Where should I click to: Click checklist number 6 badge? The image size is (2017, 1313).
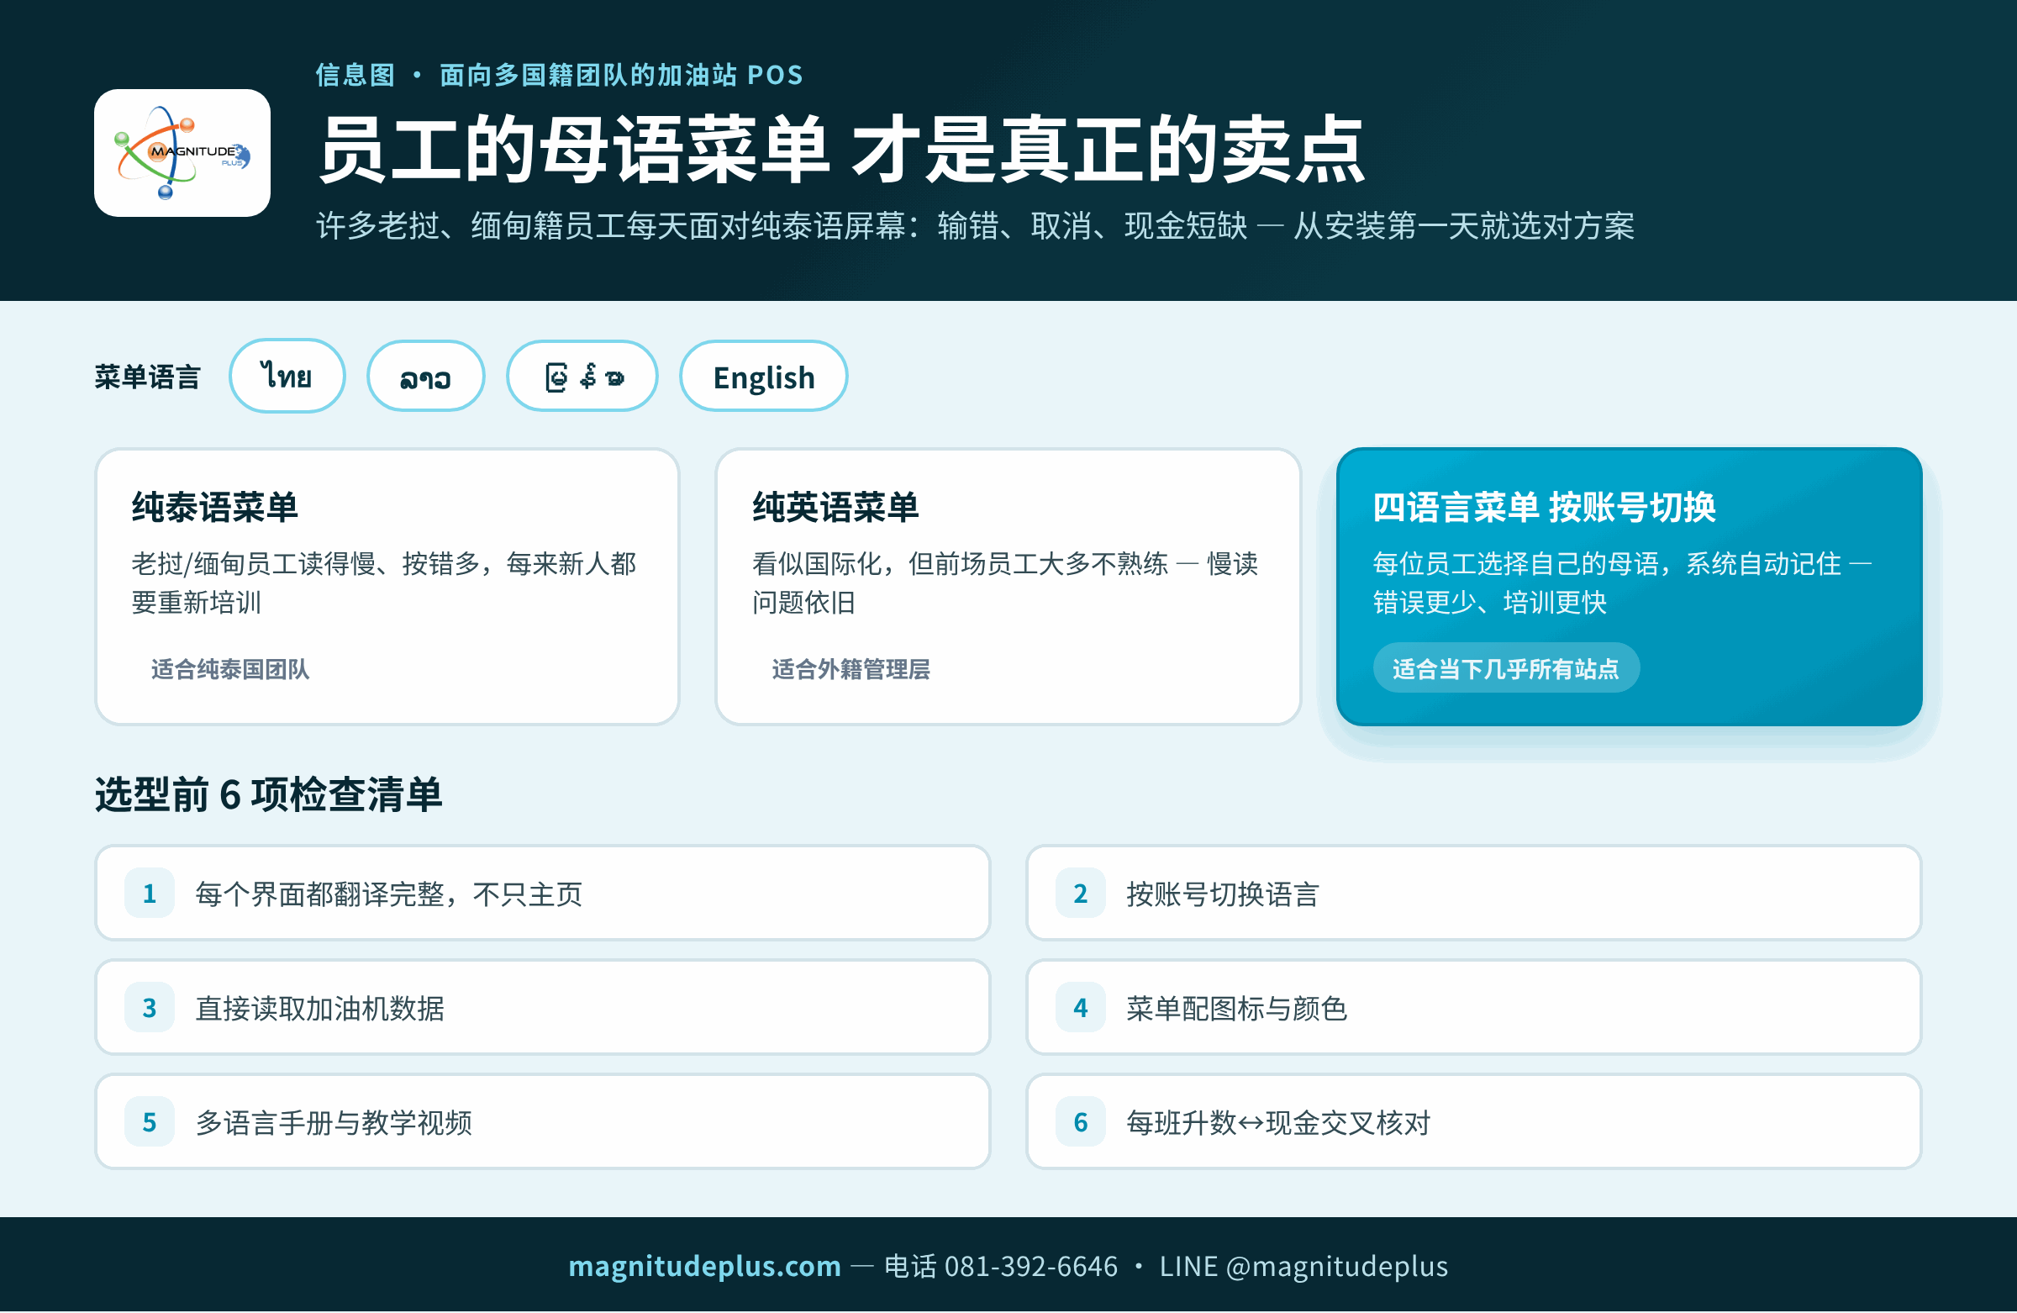click(1081, 1123)
